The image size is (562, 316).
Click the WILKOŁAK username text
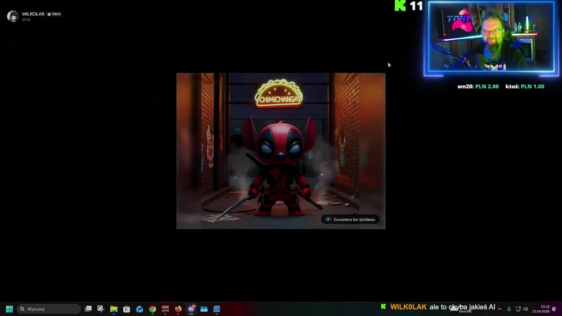[x=33, y=14]
